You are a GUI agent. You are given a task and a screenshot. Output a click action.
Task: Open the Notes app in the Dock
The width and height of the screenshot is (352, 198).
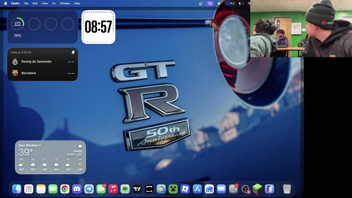(41, 189)
